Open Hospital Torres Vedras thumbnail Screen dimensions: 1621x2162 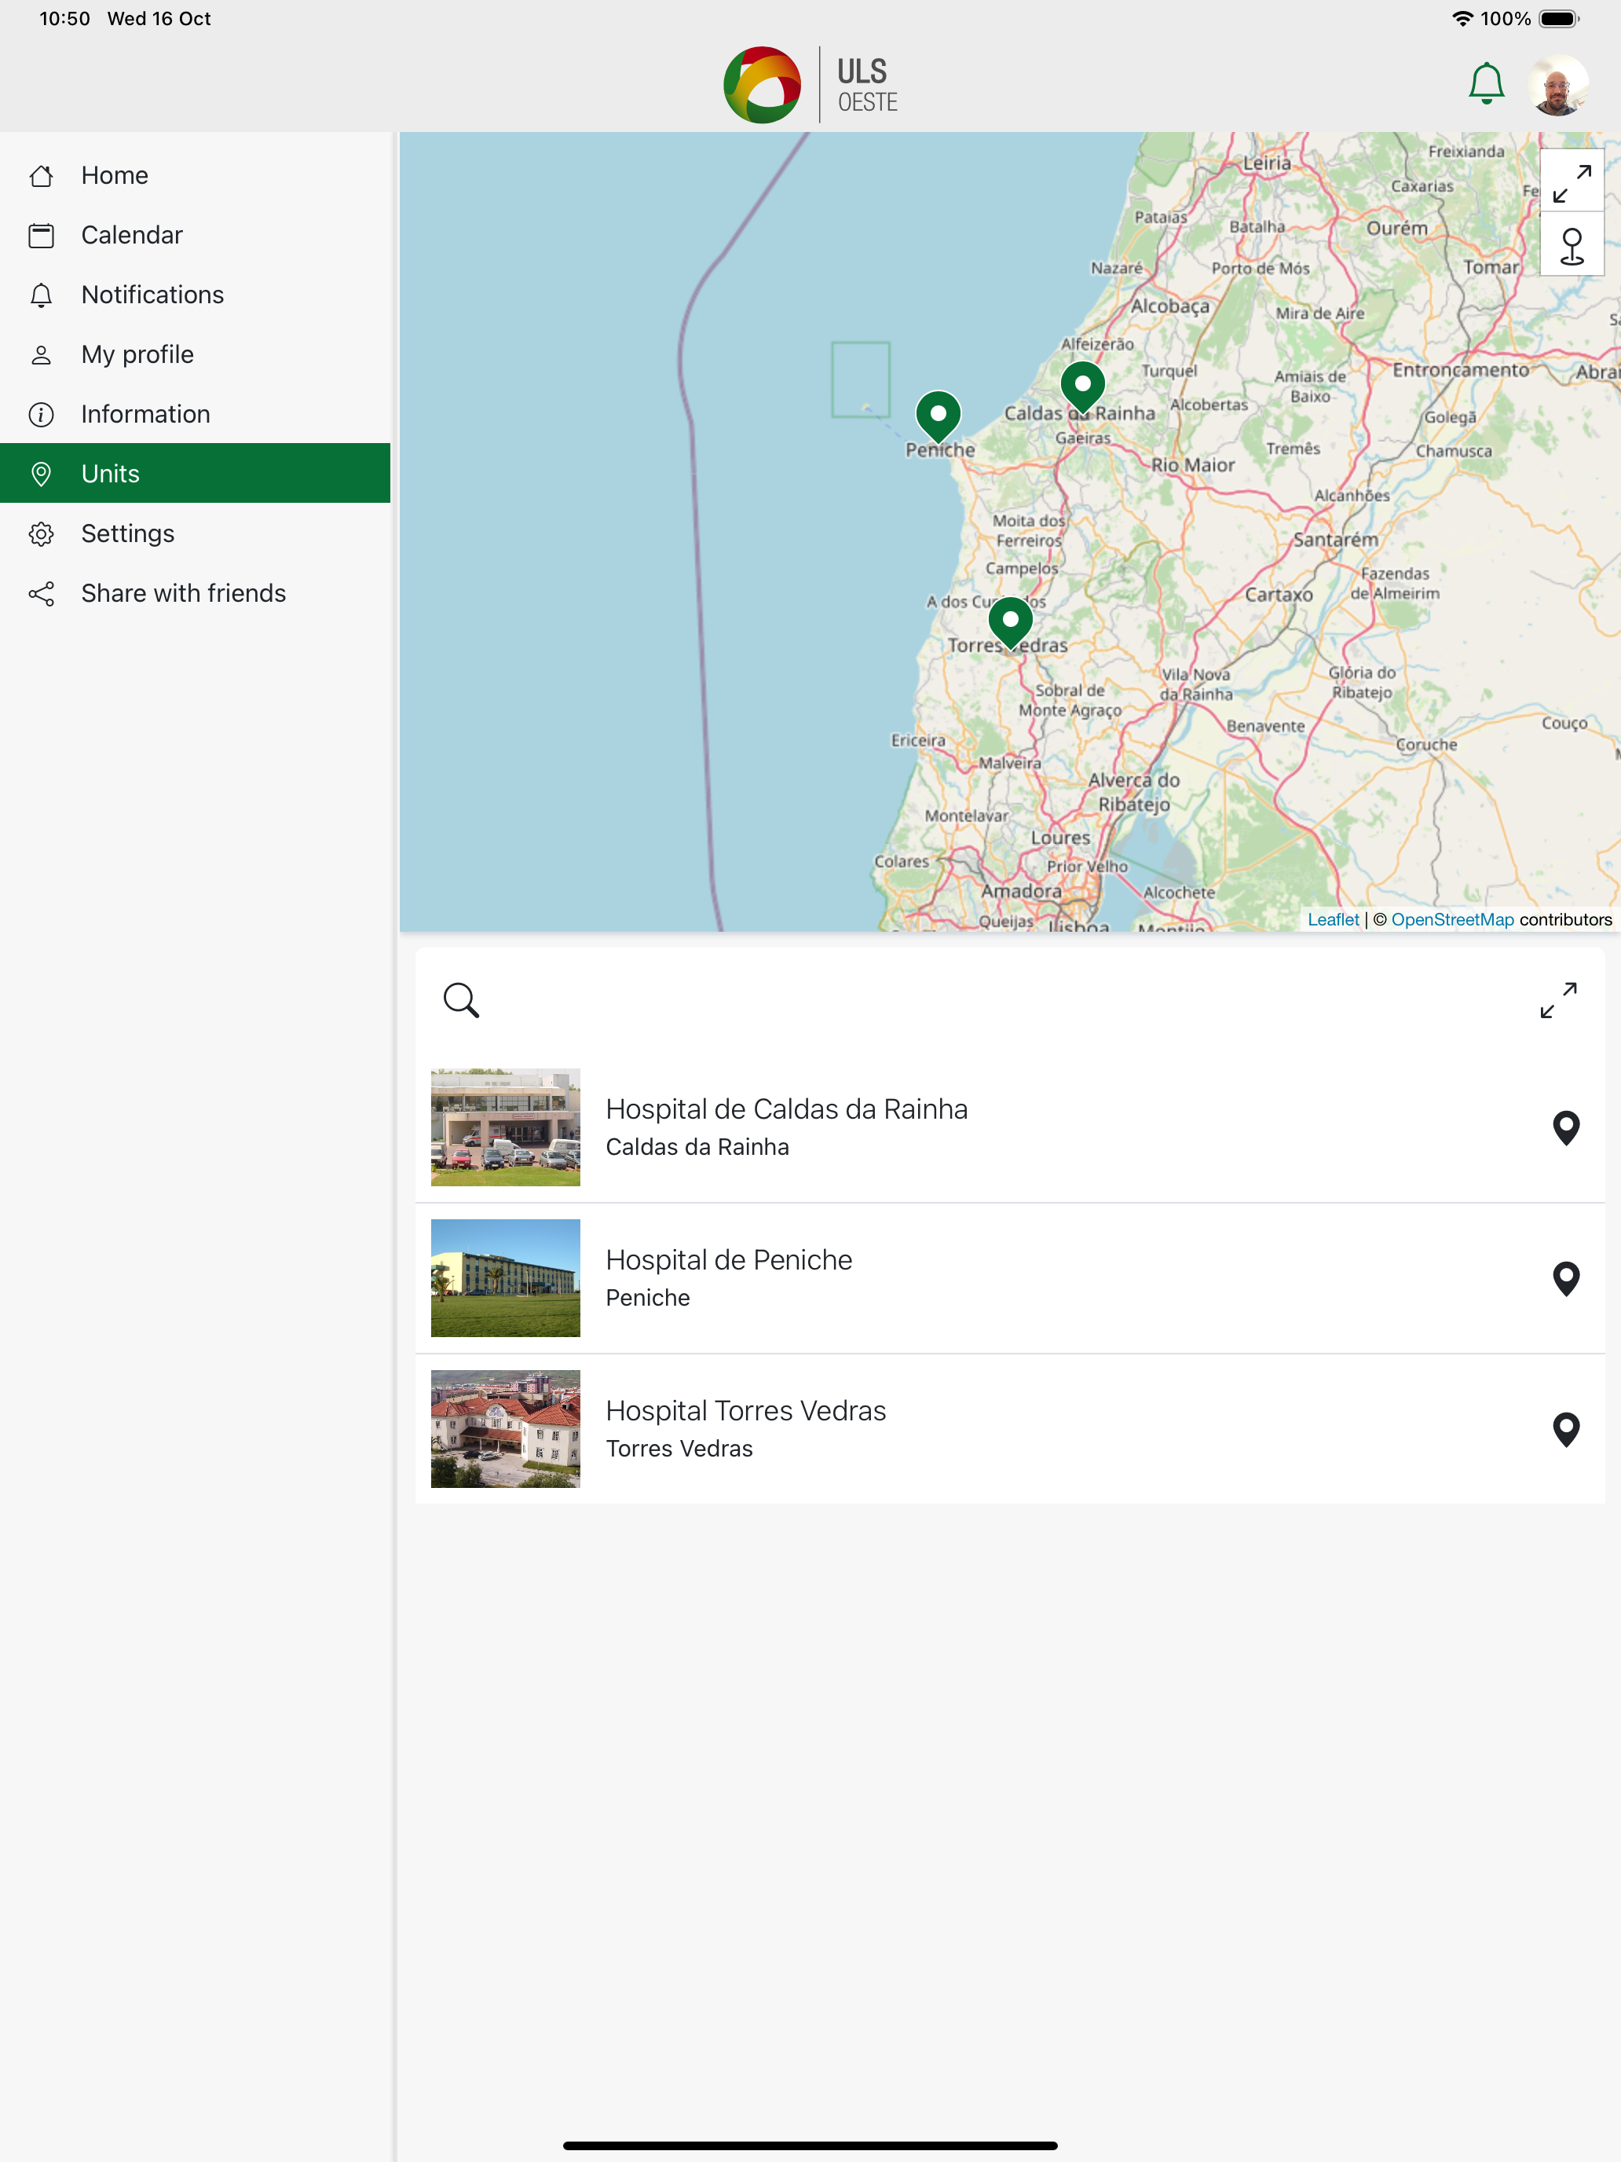click(505, 1429)
